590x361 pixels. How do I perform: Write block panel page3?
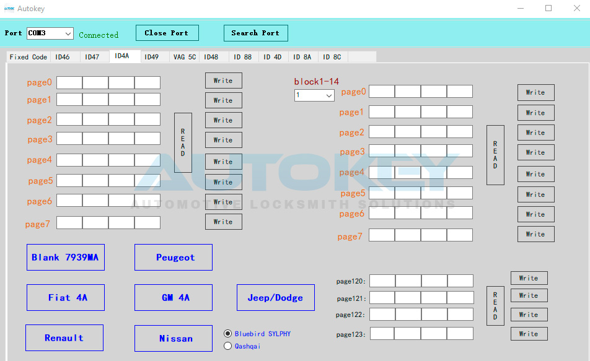(536, 152)
